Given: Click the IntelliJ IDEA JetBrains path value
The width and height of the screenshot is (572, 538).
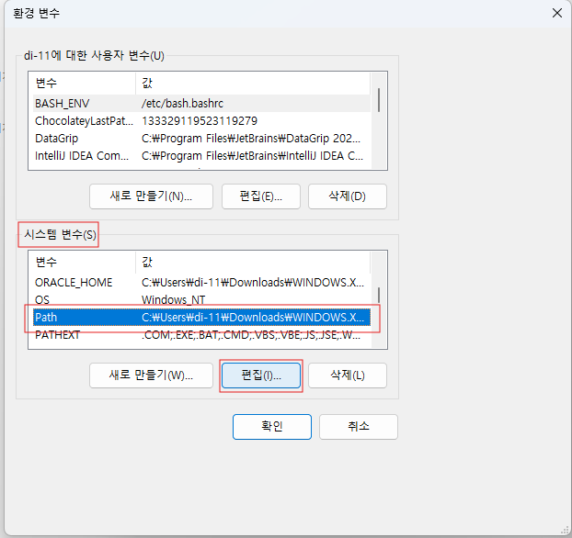Looking at the screenshot, I should coord(253,156).
